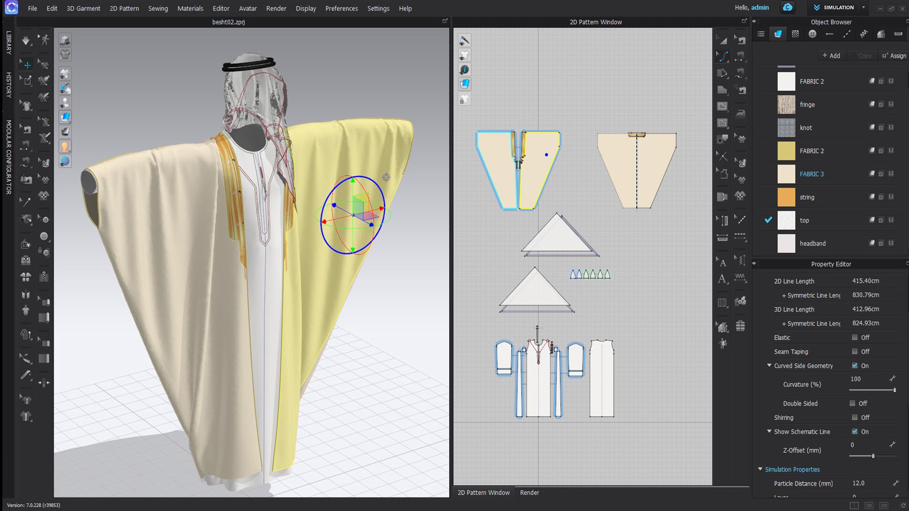The height and width of the screenshot is (511, 909).
Task: Collapse the Property Editor panel arrow
Action: 754,264
